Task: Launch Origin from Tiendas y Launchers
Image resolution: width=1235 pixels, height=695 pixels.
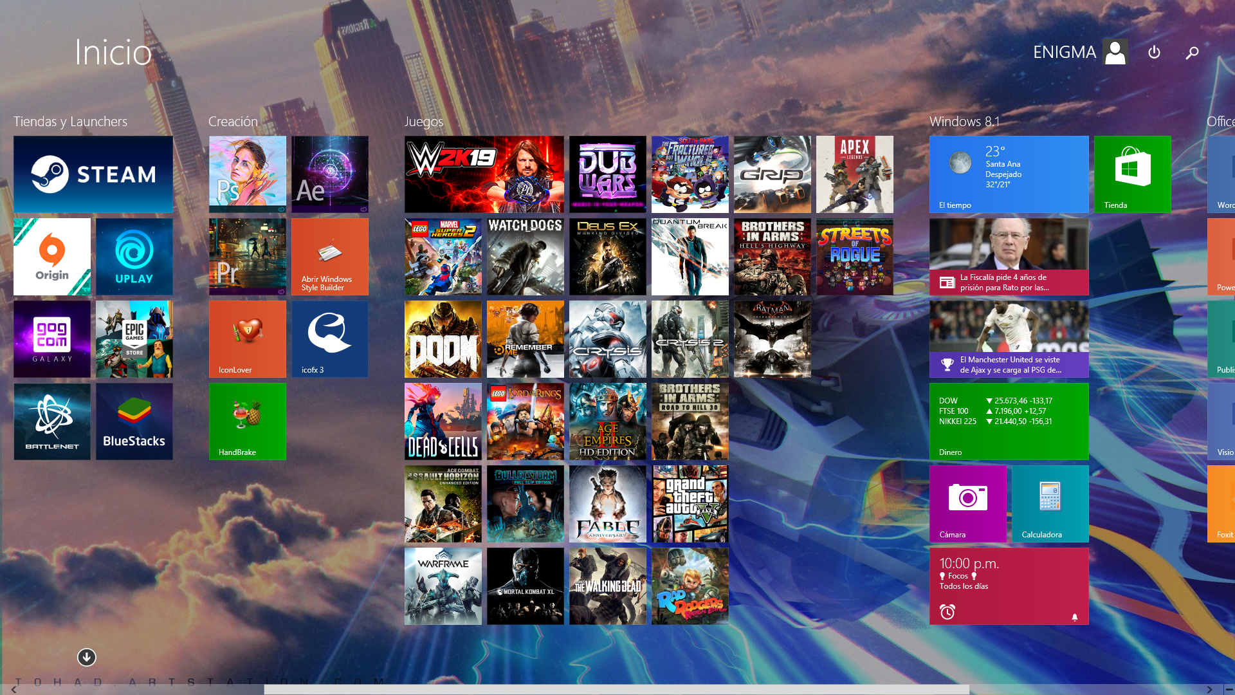Action: [x=52, y=257]
